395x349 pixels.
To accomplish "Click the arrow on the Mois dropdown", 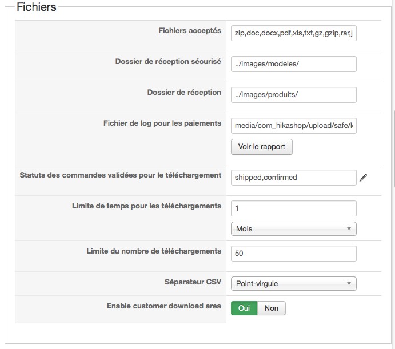I will [x=349, y=228].
